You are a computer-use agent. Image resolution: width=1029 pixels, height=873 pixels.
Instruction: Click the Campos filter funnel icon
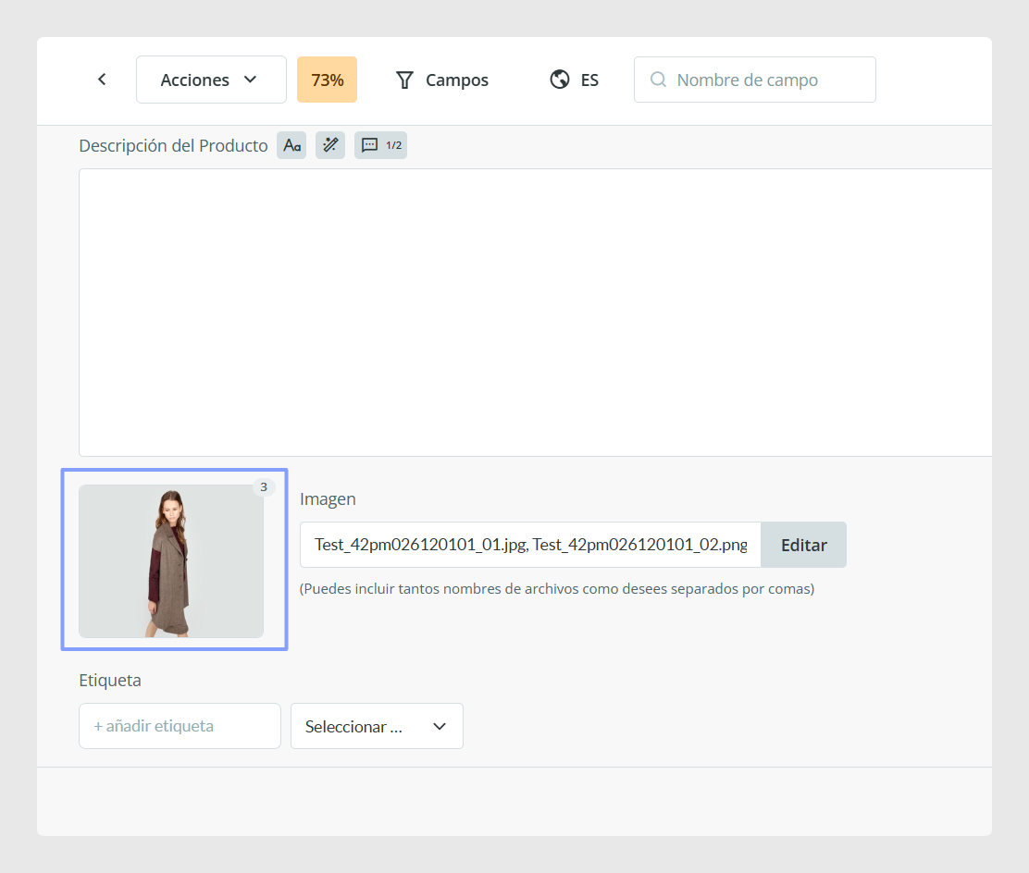tap(405, 80)
